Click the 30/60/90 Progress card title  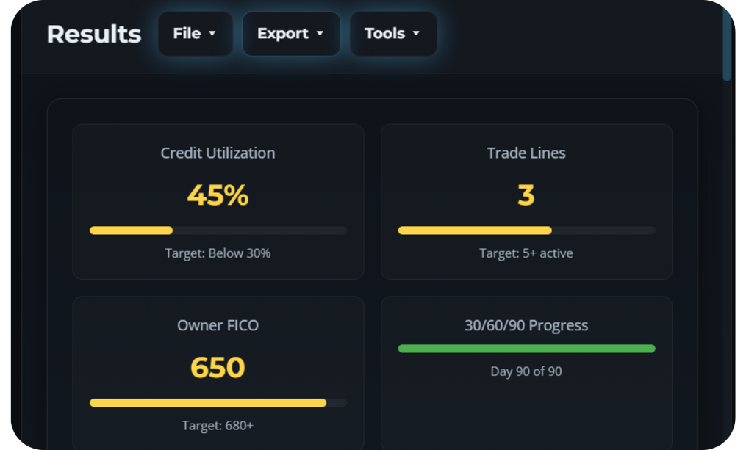pos(526,325)
